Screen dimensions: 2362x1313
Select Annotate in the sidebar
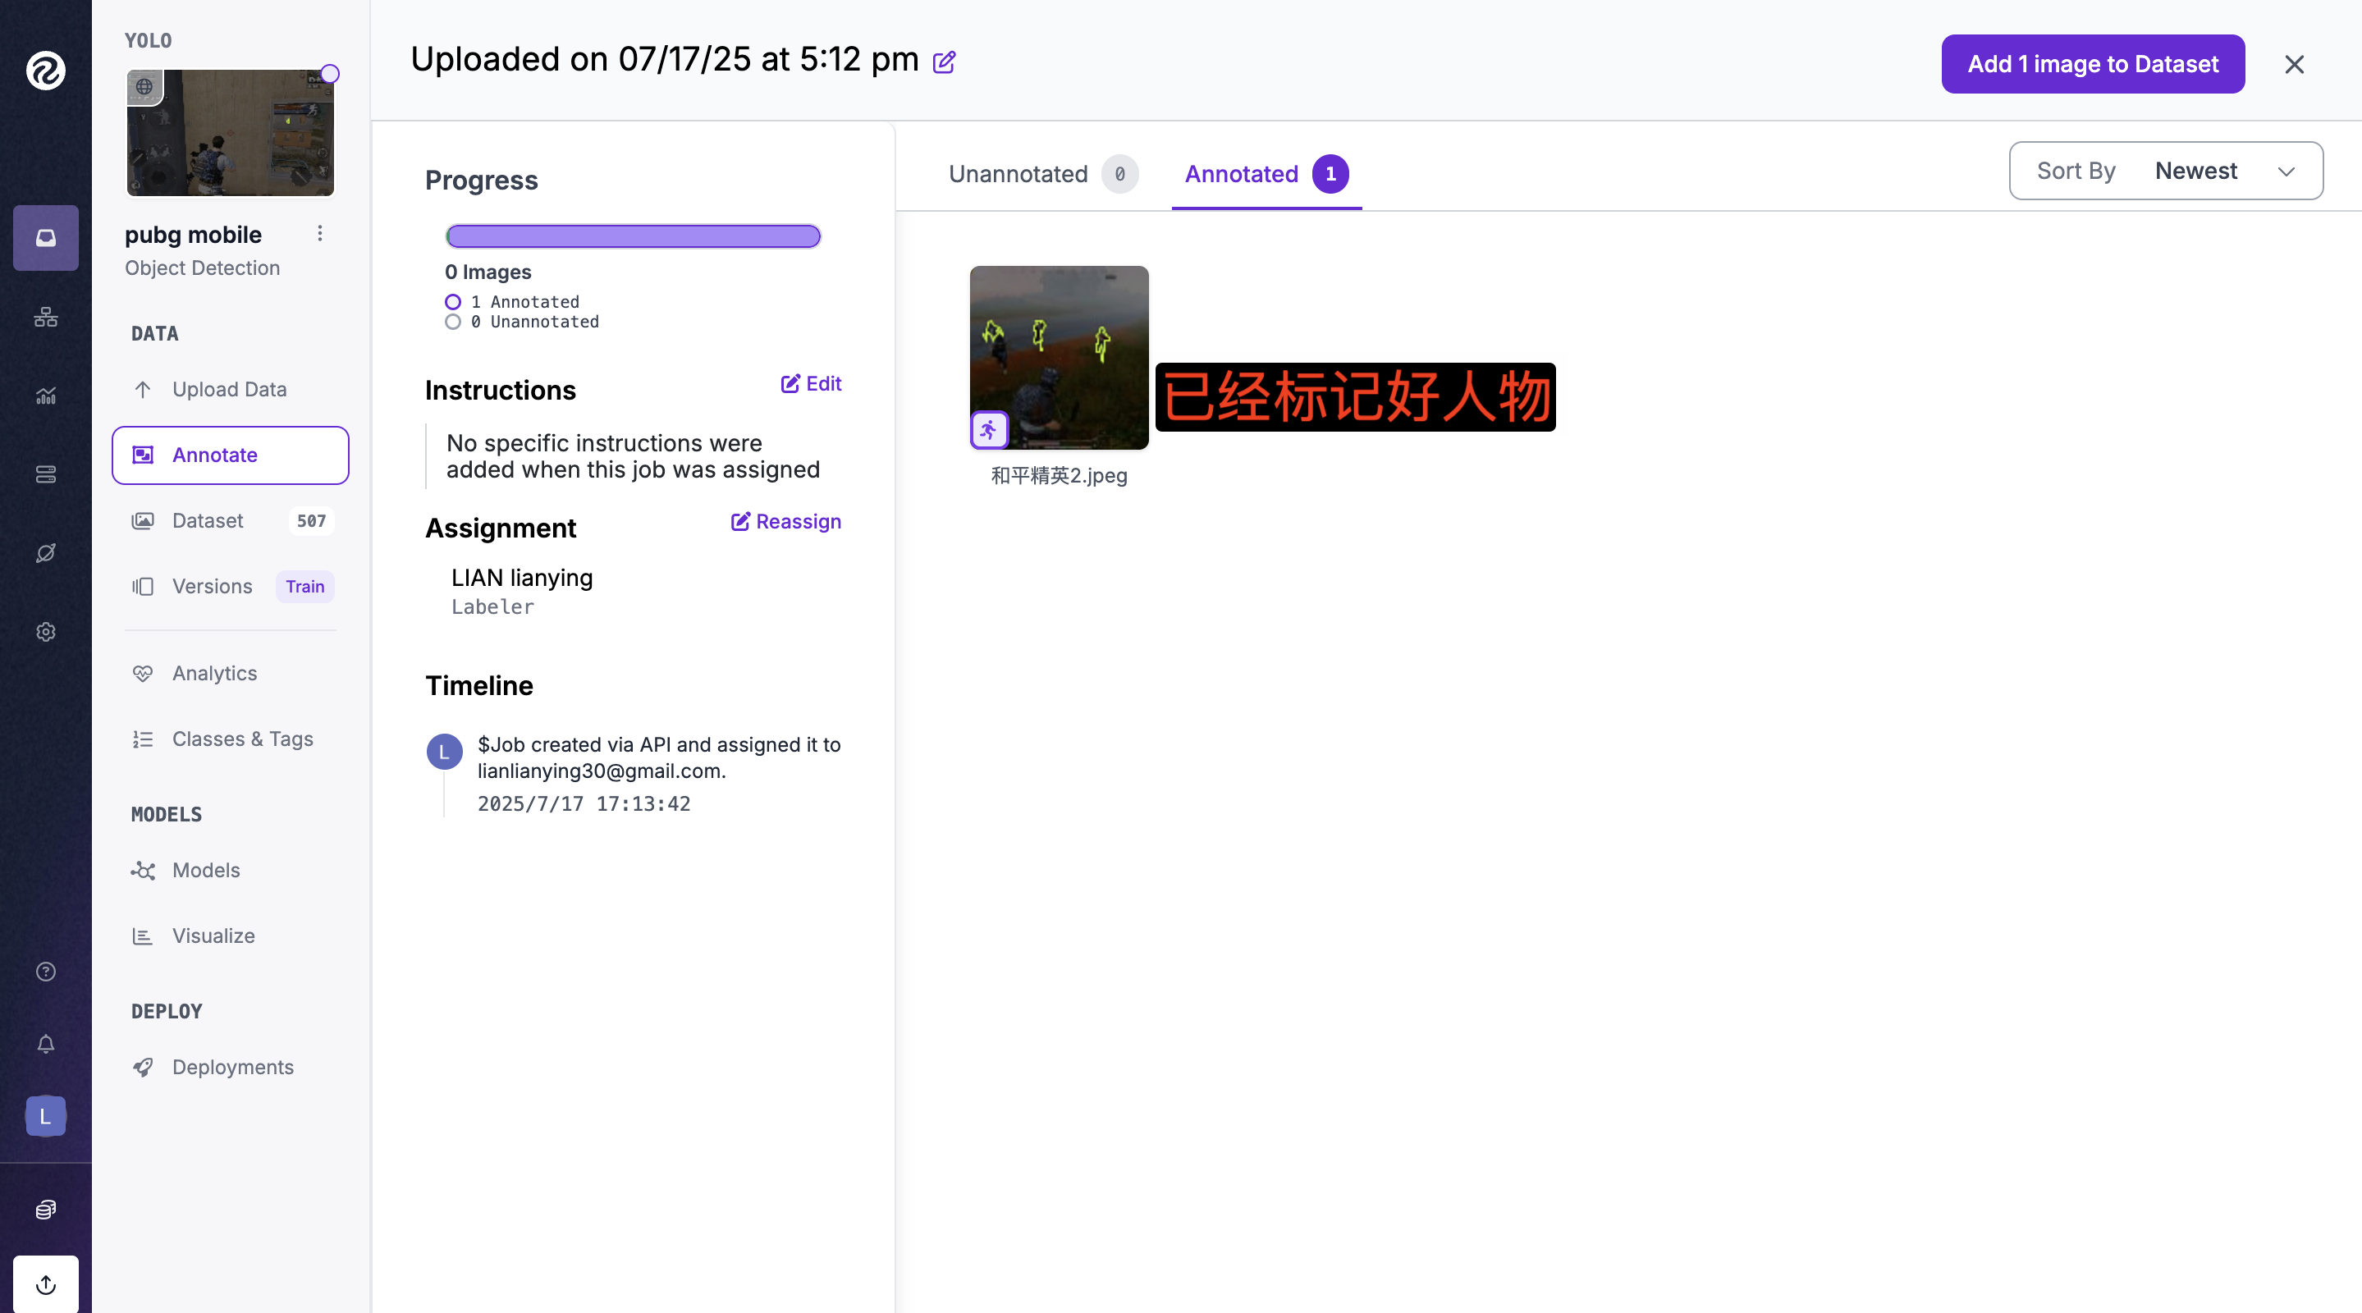tap(230, 455)
